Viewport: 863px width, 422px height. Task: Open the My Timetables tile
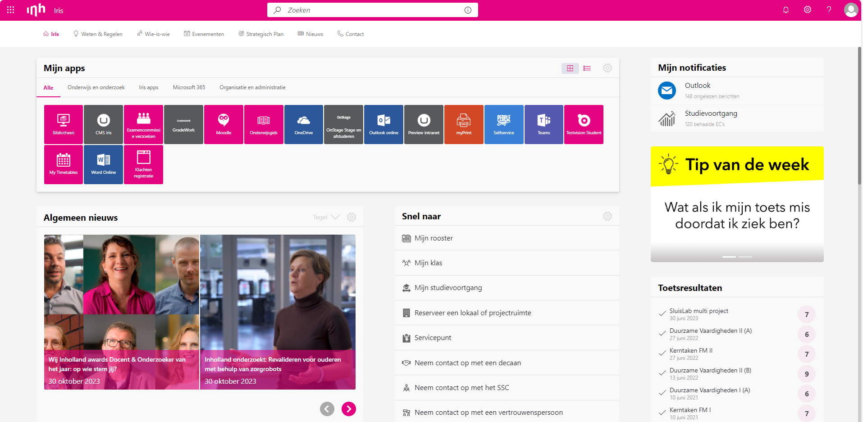click(x=64, y=164)
